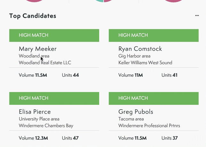Viewport: 206px width, 147px height.
Task: Click Woodland Real Estate LLC brokerage
Action: 45,63
